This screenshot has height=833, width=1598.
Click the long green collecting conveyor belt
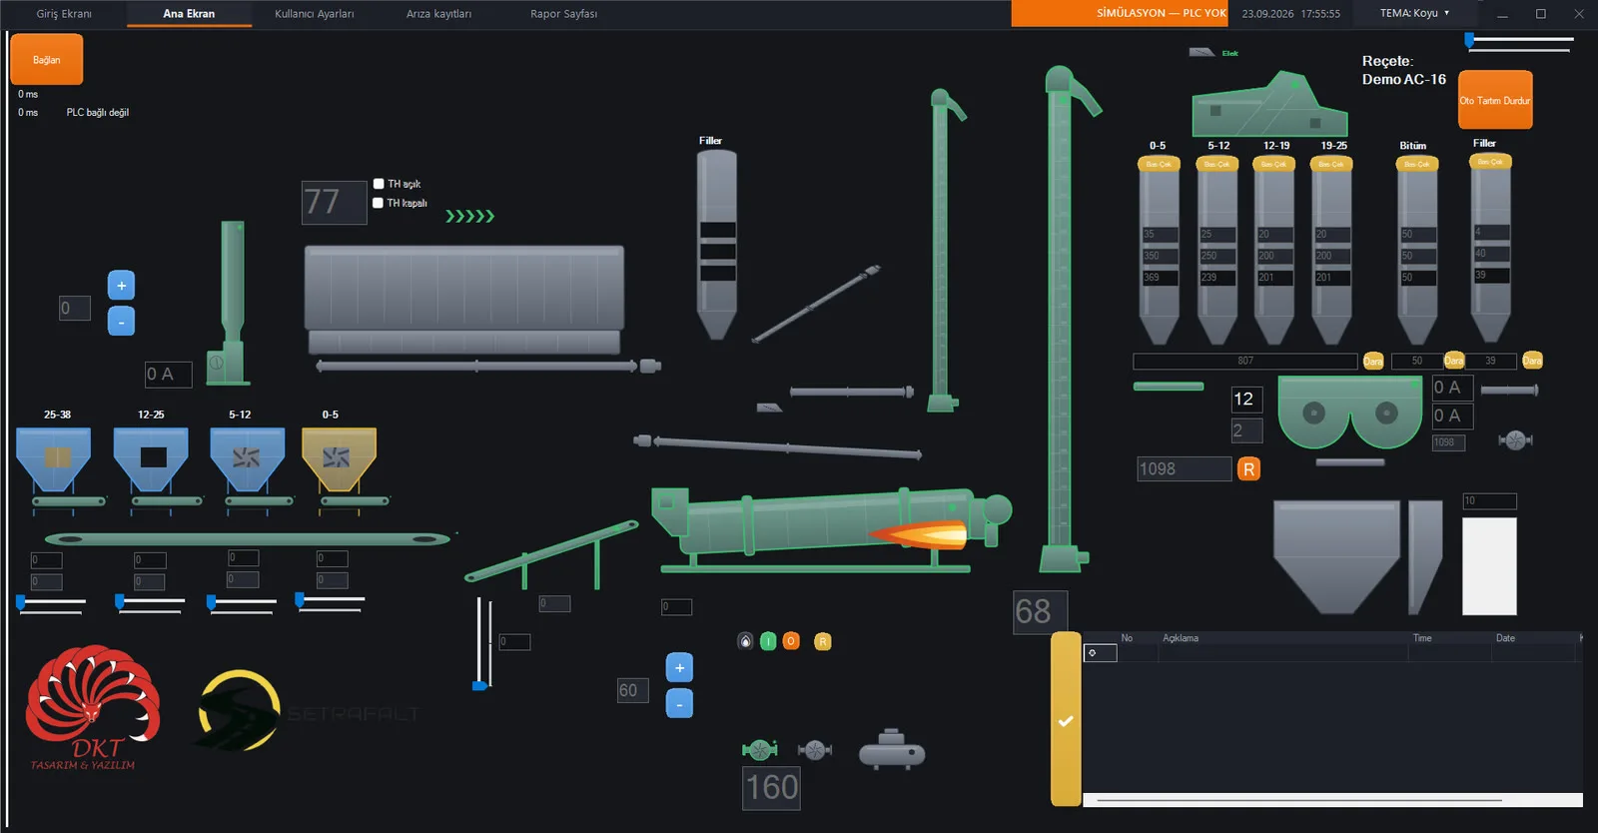[248, 539]
